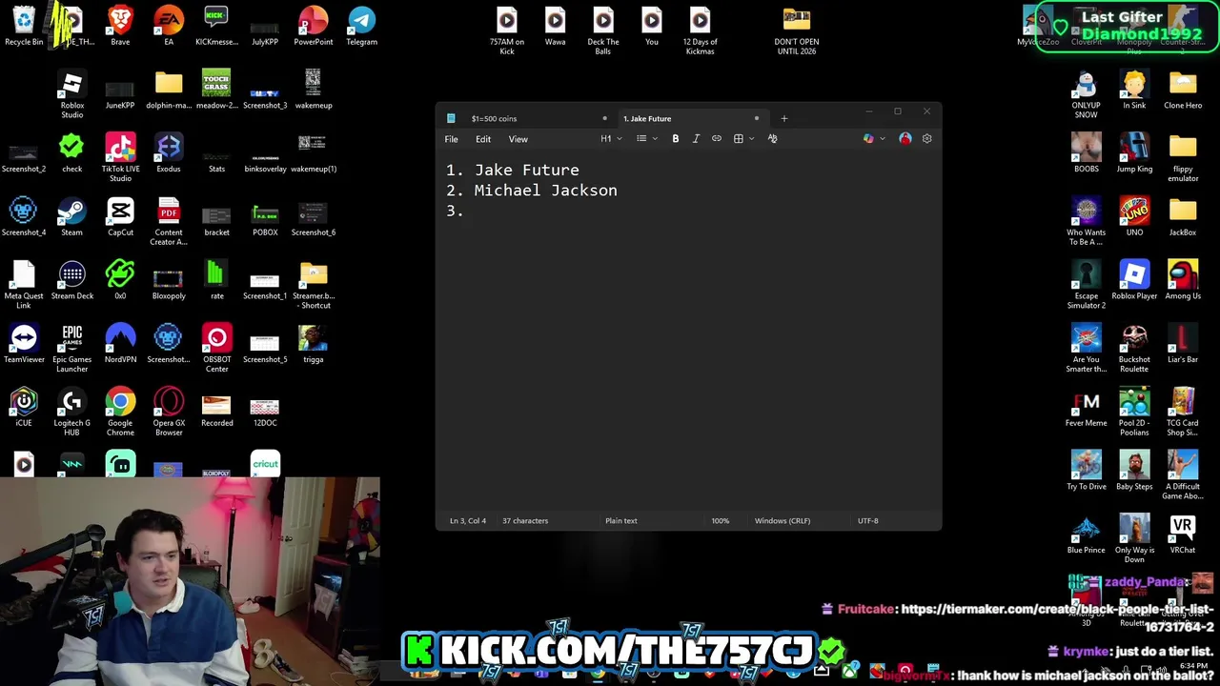The width and height of the screenshot is (1220, 686).
Task: Select the Roblox Player desktop icon
Action: pyautogui.click(x=1134, y=281)
